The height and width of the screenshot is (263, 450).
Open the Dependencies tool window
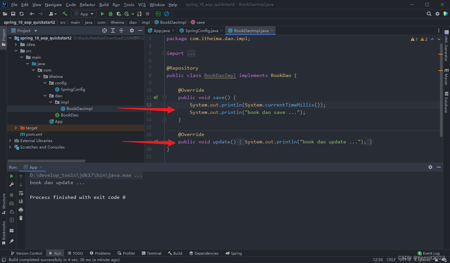click(x=204, y=253)
